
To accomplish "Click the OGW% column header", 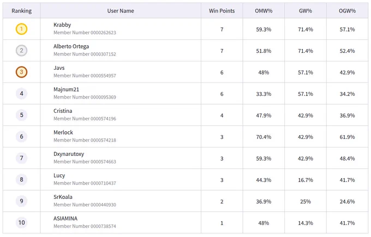I will [347, 11].
